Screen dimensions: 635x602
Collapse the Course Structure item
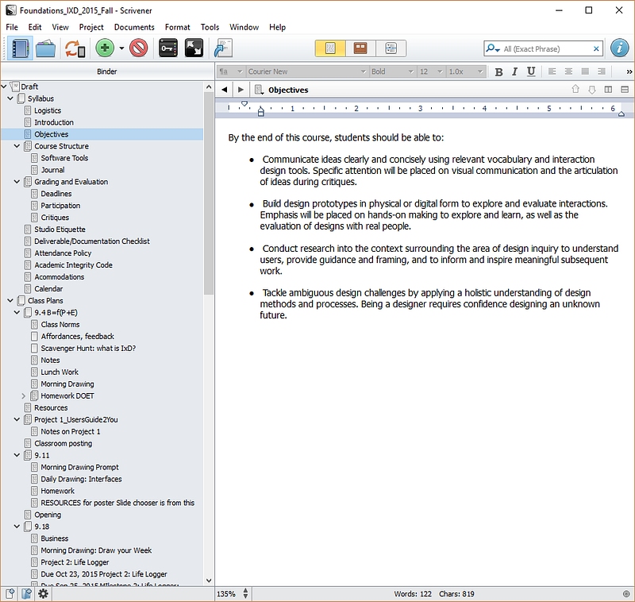[x=17, y=146]
